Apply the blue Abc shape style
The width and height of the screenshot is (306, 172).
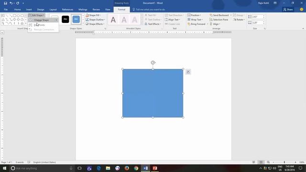pos(76,19)
